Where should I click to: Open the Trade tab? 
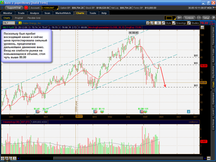click(x=21, y=13)
